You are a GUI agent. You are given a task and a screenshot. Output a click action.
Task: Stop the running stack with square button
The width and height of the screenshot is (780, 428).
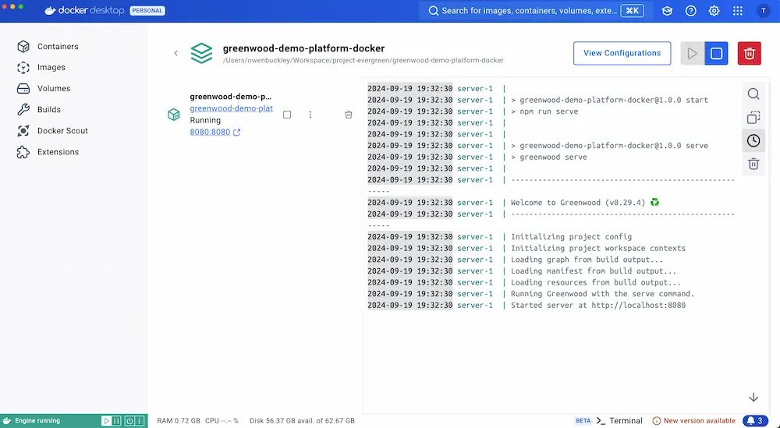(x=716, y=53)
